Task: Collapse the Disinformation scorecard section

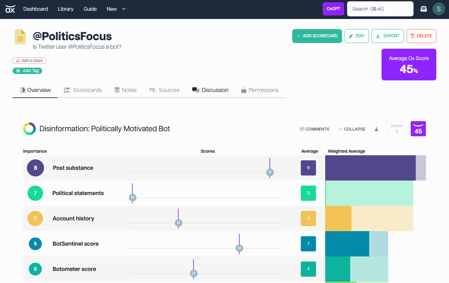Action: point(352,129)
